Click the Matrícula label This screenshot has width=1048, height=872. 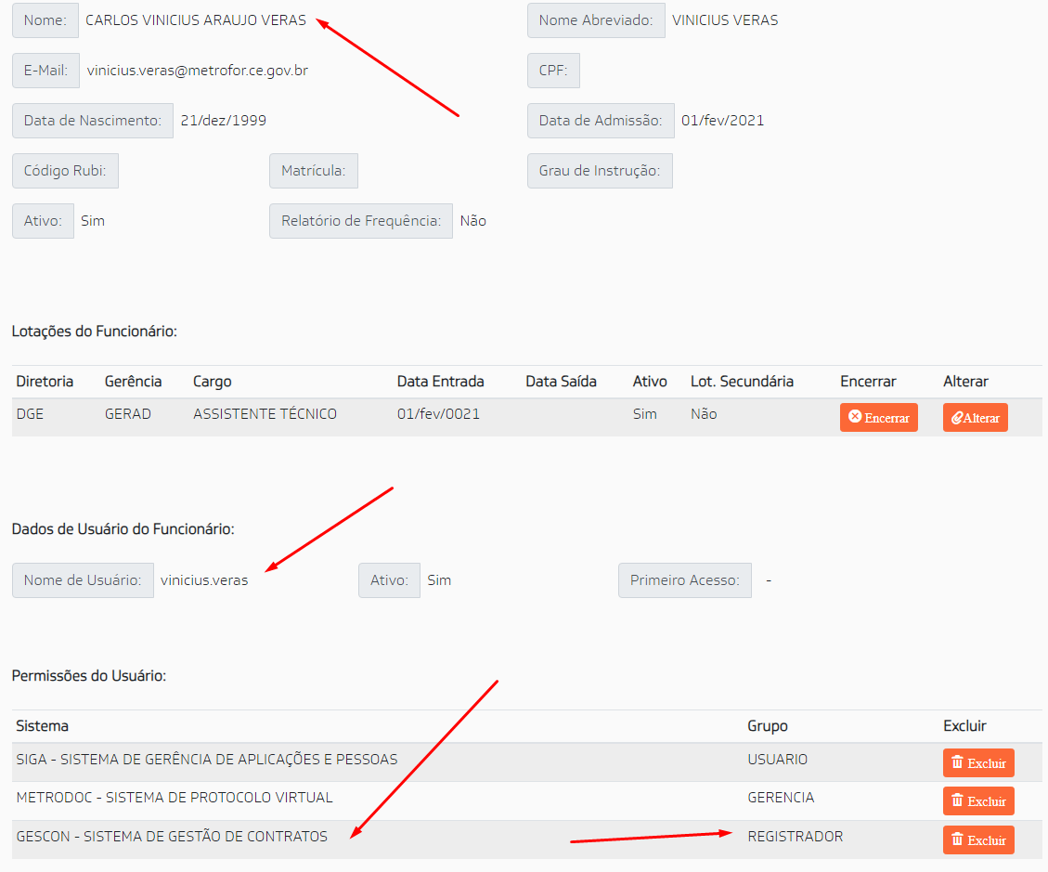[x=314, y=171]
